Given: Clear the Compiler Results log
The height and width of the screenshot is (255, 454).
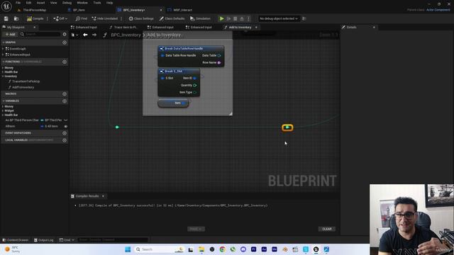Looking at the screenshot, I should coord(327,229).
